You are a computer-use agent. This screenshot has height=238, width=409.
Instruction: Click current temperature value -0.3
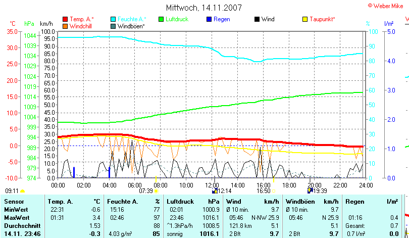pyautogui.click(x=95, y=234)
